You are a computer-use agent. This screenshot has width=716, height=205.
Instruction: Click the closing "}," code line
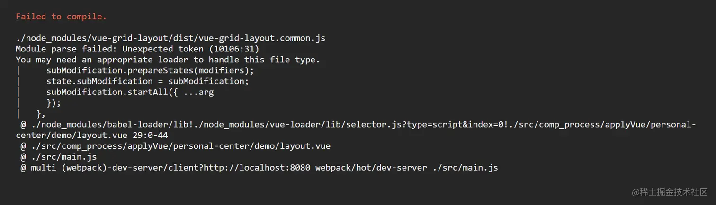tap(41, 114)
